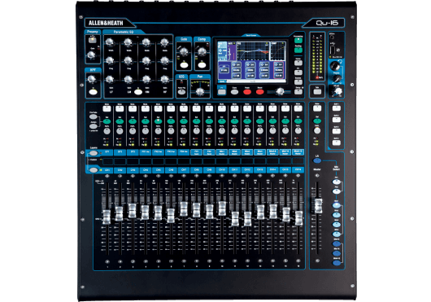
Task: Switch to the upper layer key
Action: pos(94,153)
